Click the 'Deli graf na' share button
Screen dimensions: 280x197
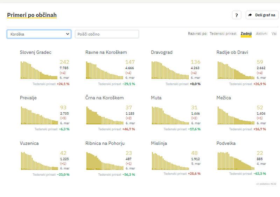pyautogui.click(x=262, y=15)
